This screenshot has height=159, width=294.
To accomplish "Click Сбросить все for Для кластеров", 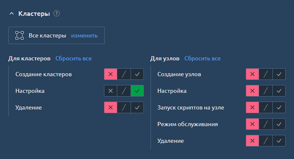I will pyautogui.click(x=74, y=58).
